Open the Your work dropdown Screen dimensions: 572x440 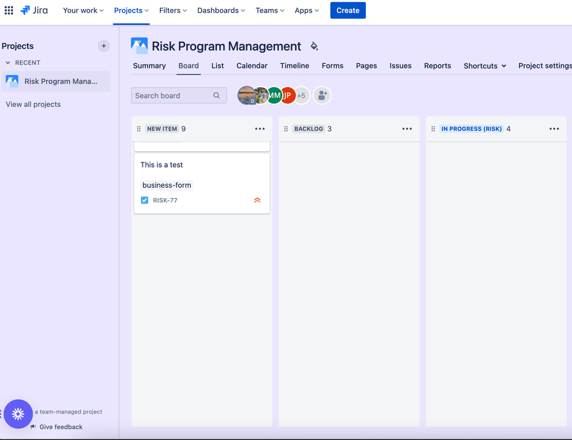pyautogui.click(x=83, y=10)
